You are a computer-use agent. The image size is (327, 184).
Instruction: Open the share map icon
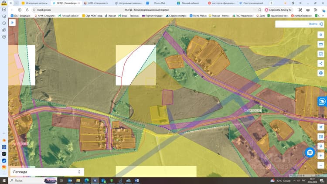(321, 63)
